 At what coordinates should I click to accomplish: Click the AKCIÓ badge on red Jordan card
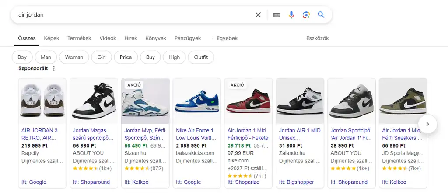(237, 85)
